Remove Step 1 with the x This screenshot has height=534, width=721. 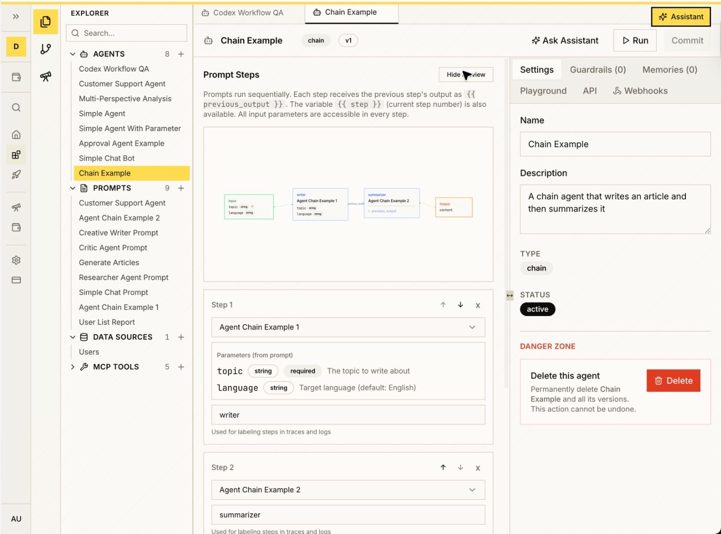pyautogui.click(x=478, y=306)
